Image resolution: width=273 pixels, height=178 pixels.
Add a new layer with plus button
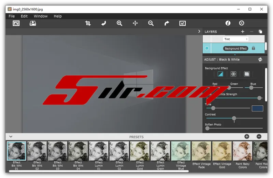pyautogui.click(x=243, y=32)
